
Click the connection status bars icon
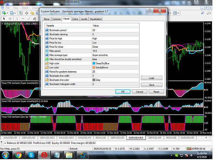pos(189,149)
